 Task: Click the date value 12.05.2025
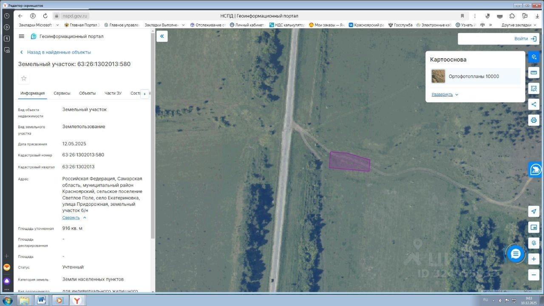pos(74,144)
